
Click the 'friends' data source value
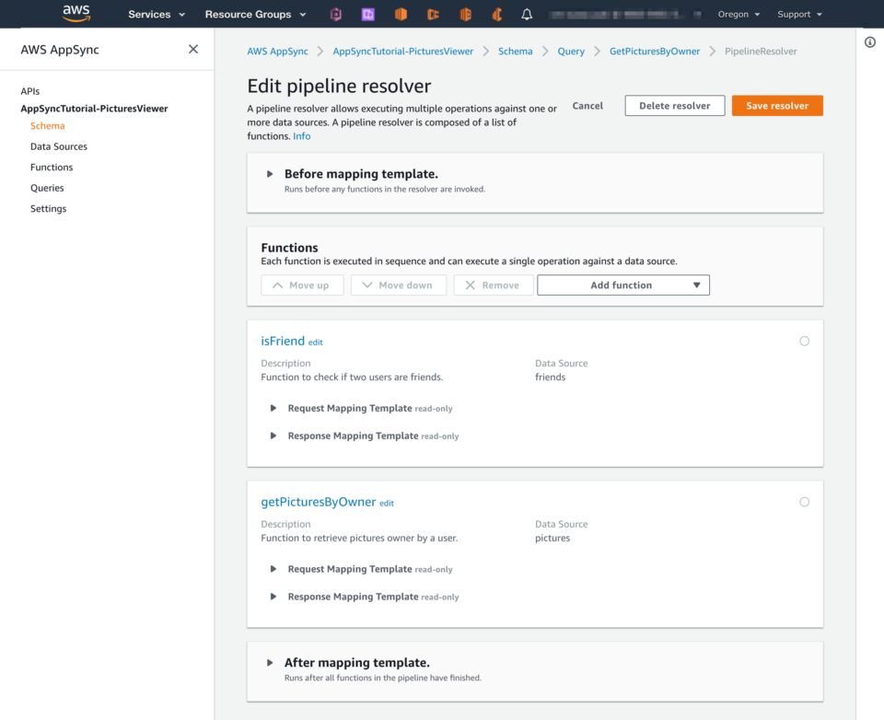[551, 377]
